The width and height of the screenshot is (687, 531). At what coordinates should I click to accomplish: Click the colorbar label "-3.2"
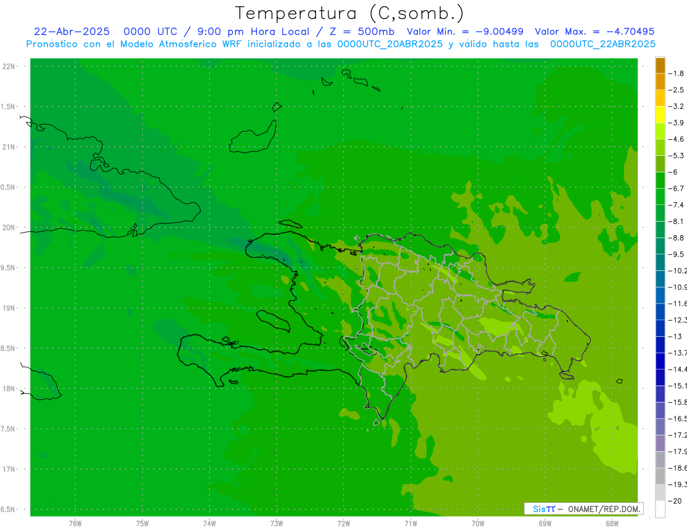click(x=676, y=107)
